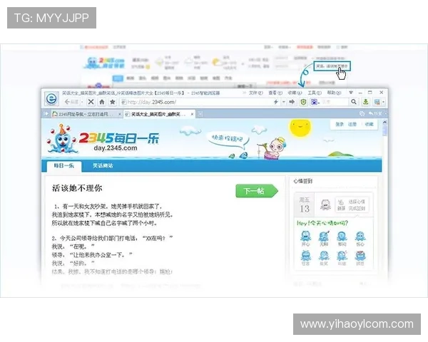This screenshot has width=428, height=342.
Task: Open the 工具 menu
Action: pyautogui.click(x=315, y=93)
